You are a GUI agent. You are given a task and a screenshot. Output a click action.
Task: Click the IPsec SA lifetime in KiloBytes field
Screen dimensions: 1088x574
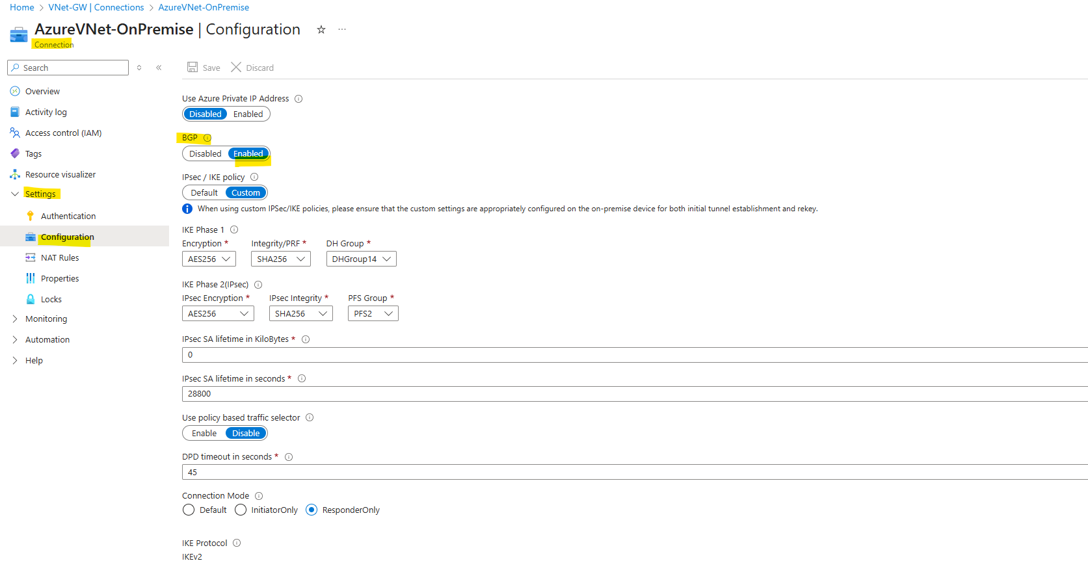point(635,355)
